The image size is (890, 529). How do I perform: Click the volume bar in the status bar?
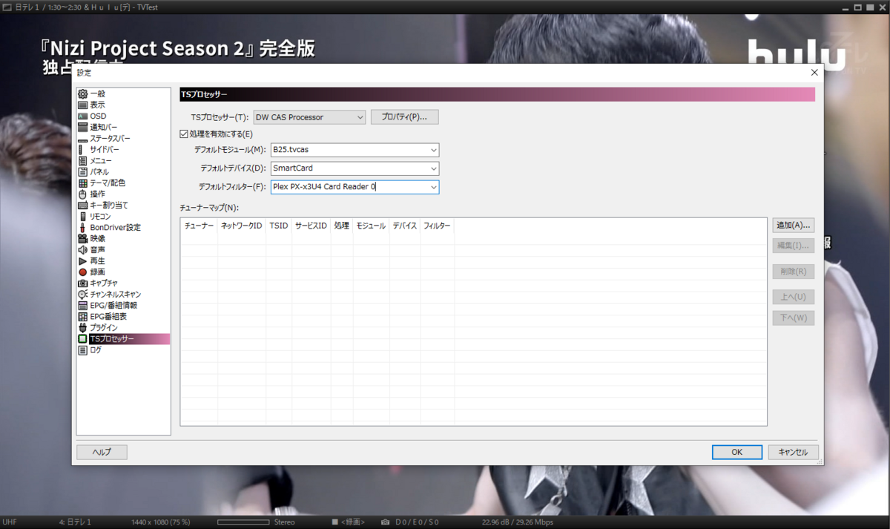[x=243, y=522]
